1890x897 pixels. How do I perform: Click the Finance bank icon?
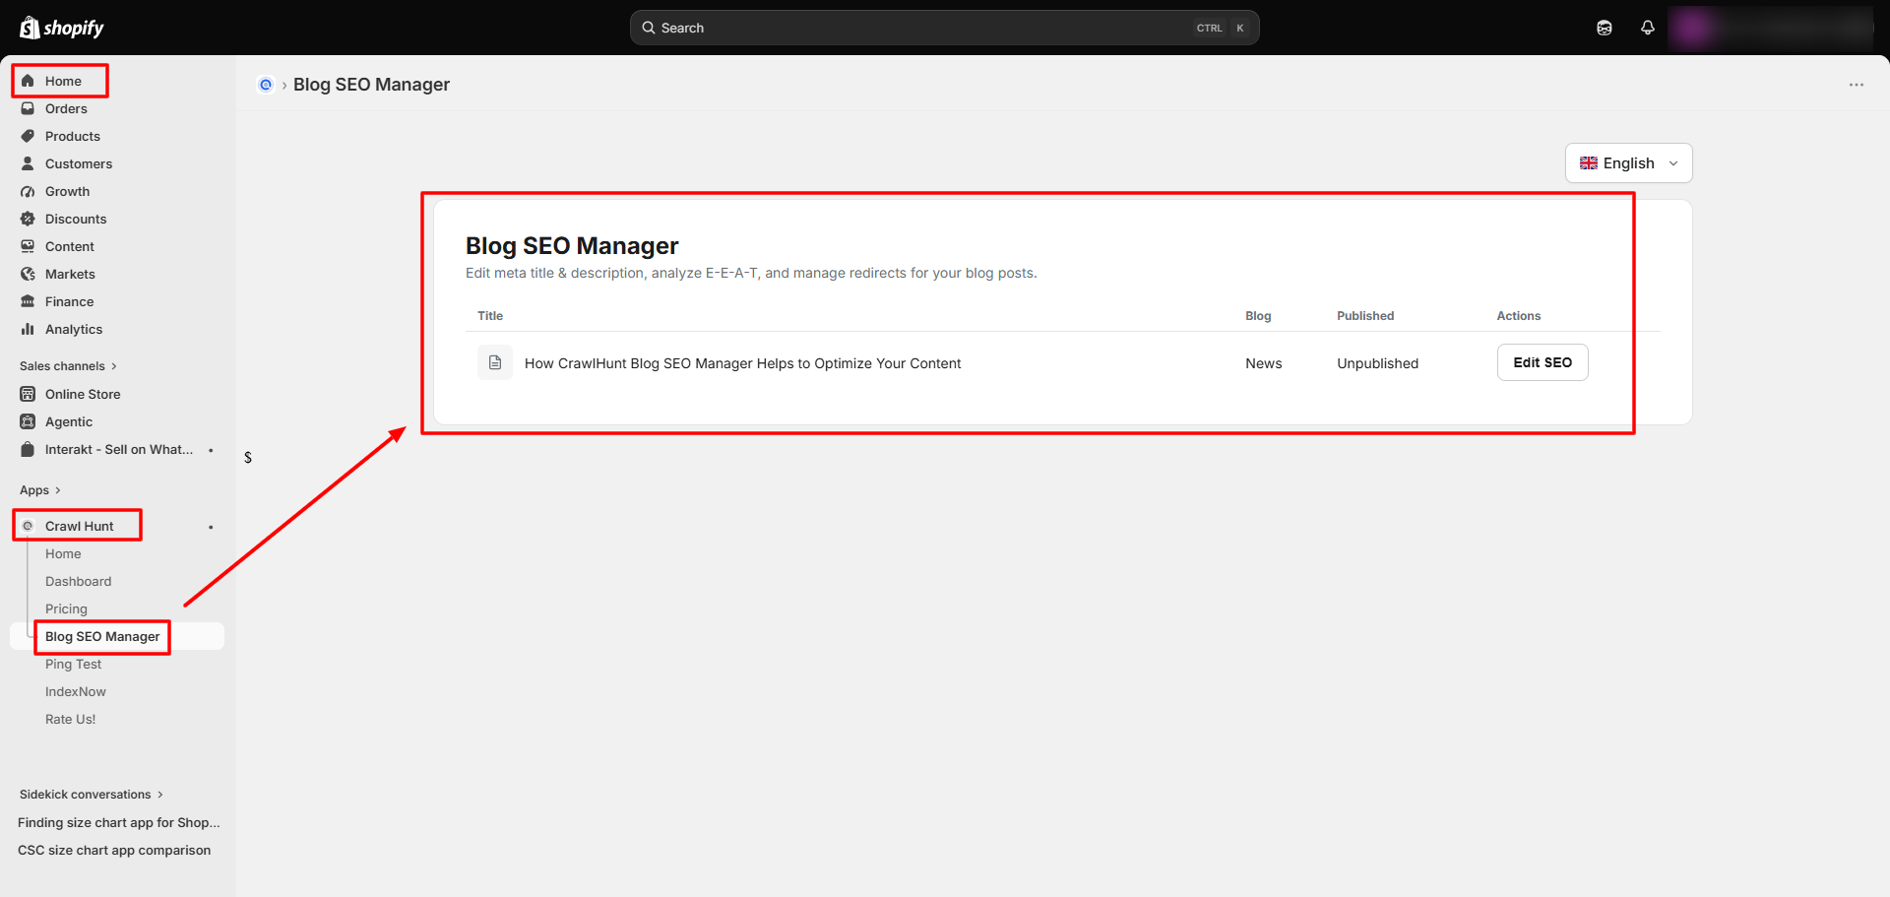pyautogui.click(x=28, y=301)
